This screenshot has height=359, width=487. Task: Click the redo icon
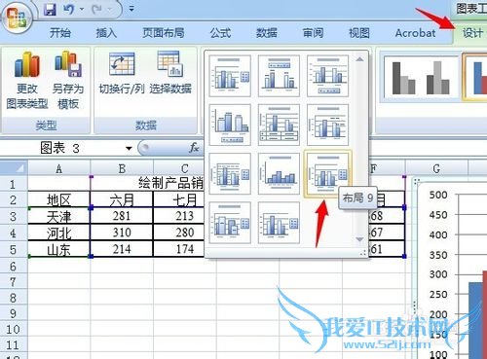97,10
